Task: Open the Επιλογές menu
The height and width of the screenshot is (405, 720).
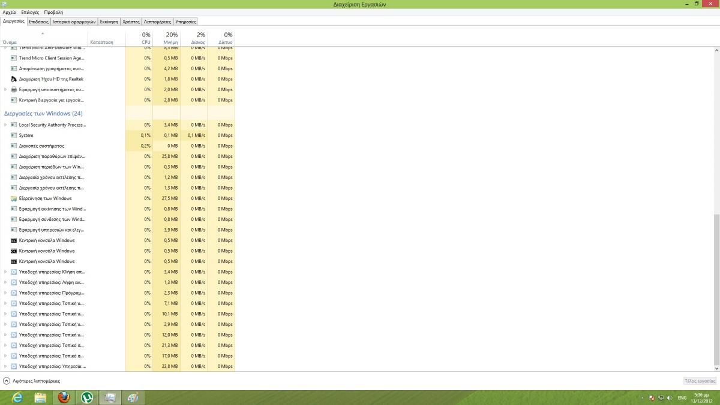Action: [30, 12]
